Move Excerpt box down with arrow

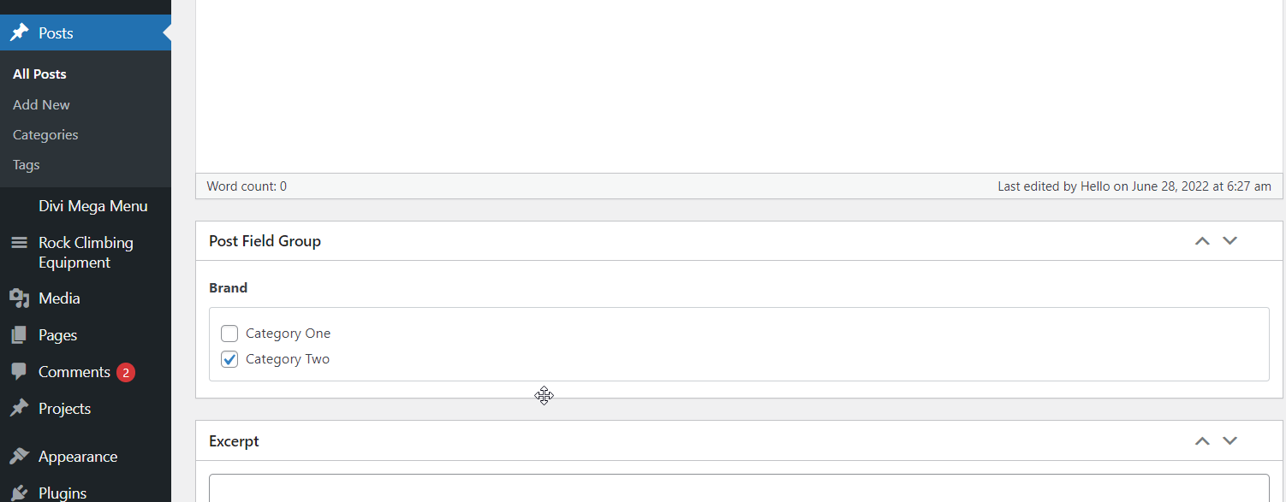coord(1230,441)
